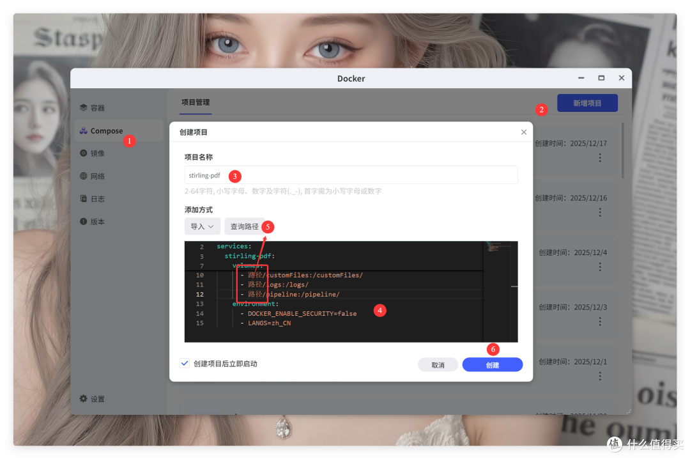Open more menu for 2025/12/17 project

click(600, 158)
